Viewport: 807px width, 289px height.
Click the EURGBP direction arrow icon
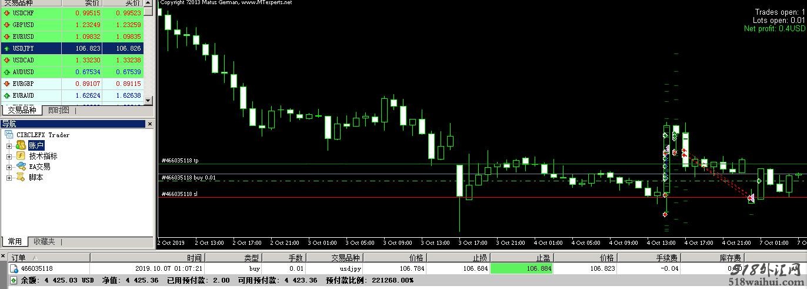coord(6,84)
